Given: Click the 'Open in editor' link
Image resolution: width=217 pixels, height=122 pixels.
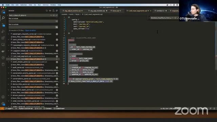Looking at the screenshot, I should [x=30, y=30].
